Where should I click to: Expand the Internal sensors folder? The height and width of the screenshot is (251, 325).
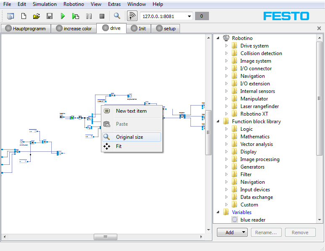click(226, 91)
